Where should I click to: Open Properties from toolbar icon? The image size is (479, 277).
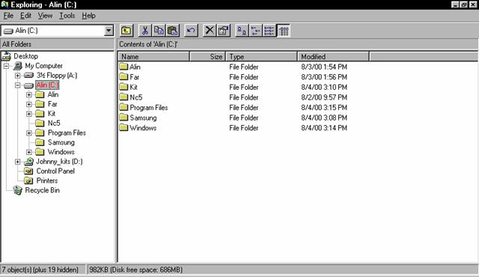pyautogui.click(x=224, y=31)
